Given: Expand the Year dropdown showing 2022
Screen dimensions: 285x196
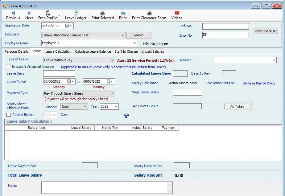Looking at the screenshot, I should (116, 106).
